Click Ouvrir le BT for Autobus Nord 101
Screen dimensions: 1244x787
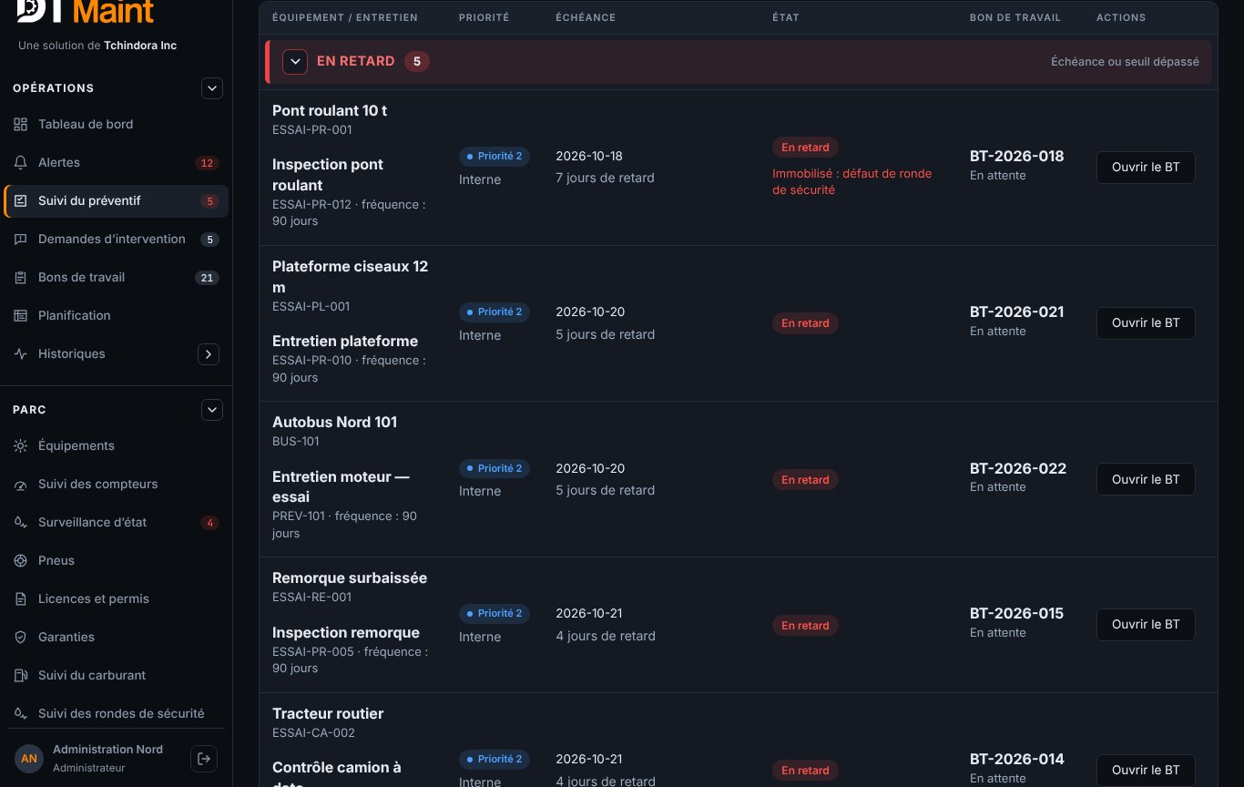1146,479
